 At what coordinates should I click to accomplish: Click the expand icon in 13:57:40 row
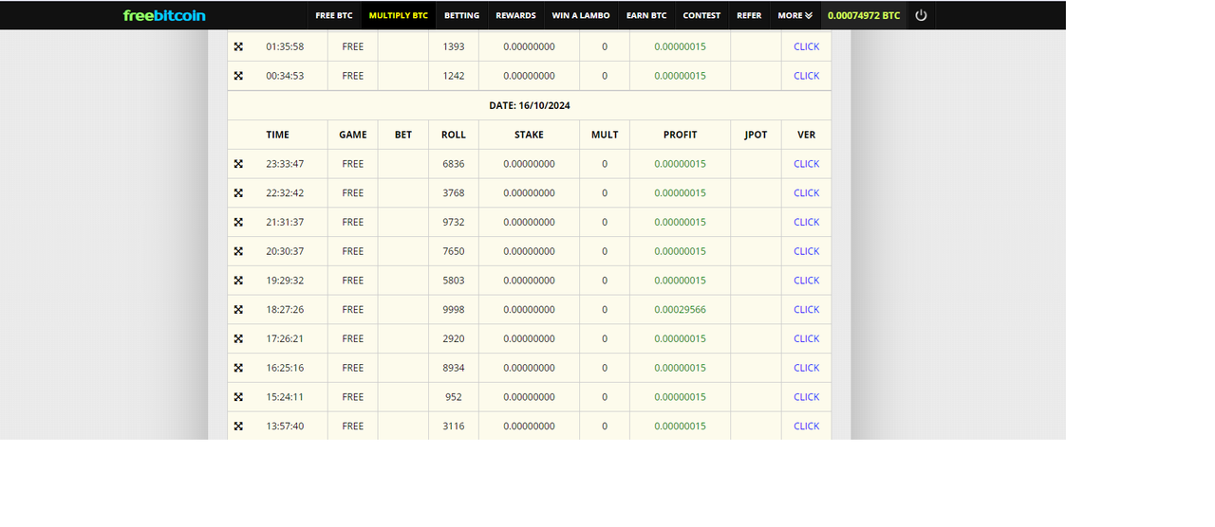238,427
